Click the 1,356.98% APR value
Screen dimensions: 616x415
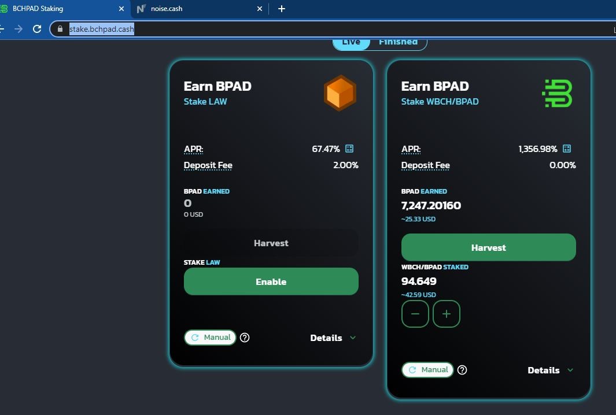pyautogui.click(x=538, y=149)
